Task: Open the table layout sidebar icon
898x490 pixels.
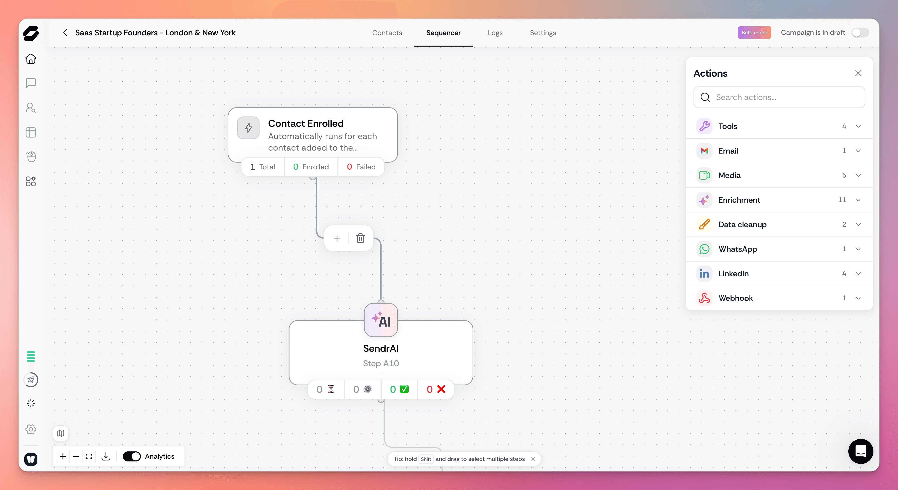Action: [x=31, y=132]
